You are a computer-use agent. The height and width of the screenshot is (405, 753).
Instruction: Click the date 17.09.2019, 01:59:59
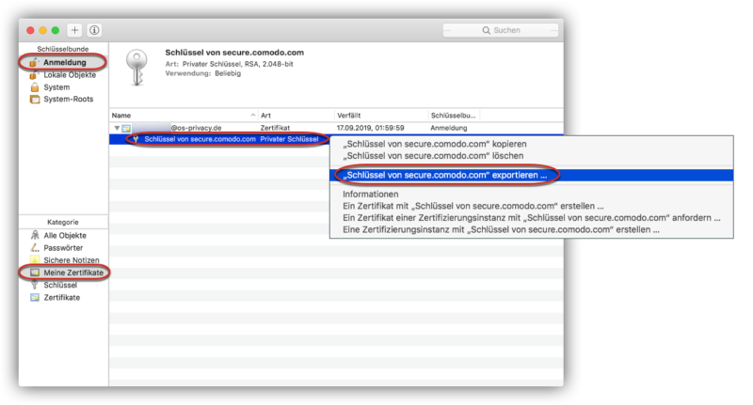point(370,128)
